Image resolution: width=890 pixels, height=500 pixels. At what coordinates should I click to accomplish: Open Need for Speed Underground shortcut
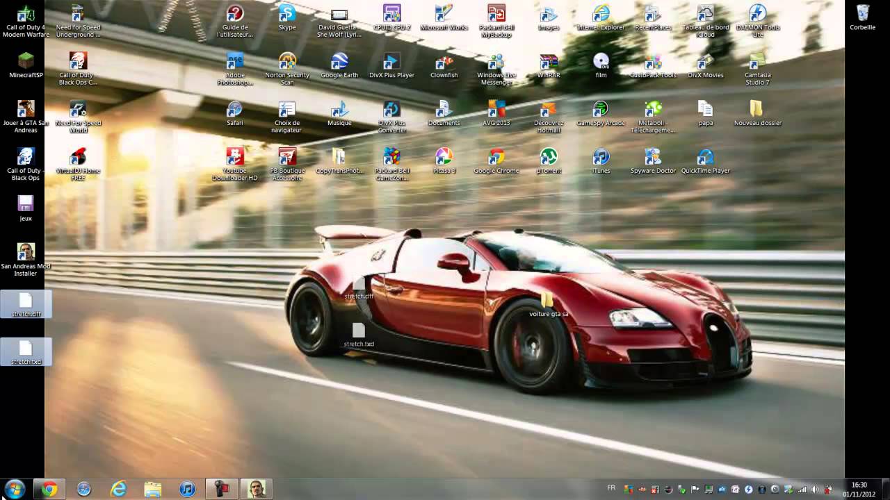pyautogui.click(x=78, y=22)
